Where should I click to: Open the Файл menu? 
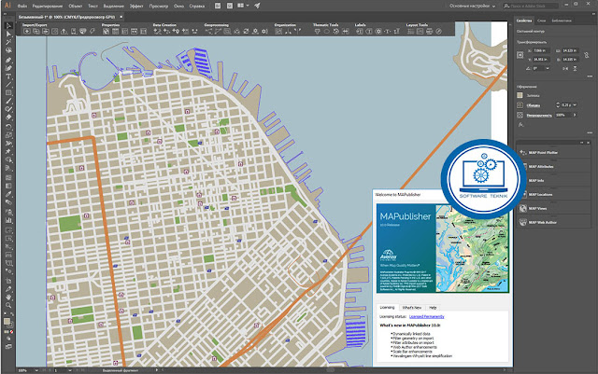pyautogui.click(x=22, y=7)
